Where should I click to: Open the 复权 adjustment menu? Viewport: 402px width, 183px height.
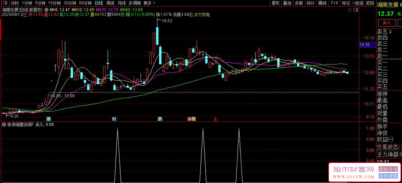276,3
